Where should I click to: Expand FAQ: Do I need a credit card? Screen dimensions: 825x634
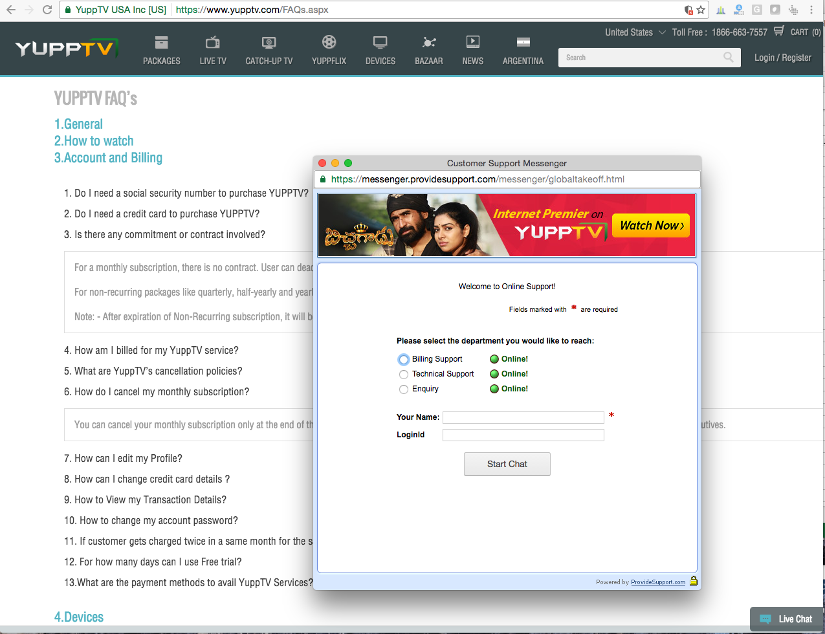[162, 213]
